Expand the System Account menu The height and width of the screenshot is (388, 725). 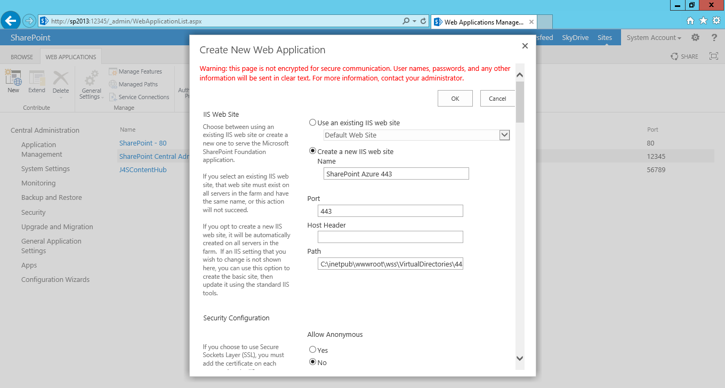point(654,38)
